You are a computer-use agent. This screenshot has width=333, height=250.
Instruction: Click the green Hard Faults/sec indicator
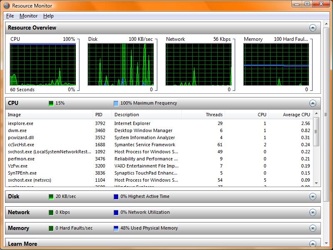51,228
